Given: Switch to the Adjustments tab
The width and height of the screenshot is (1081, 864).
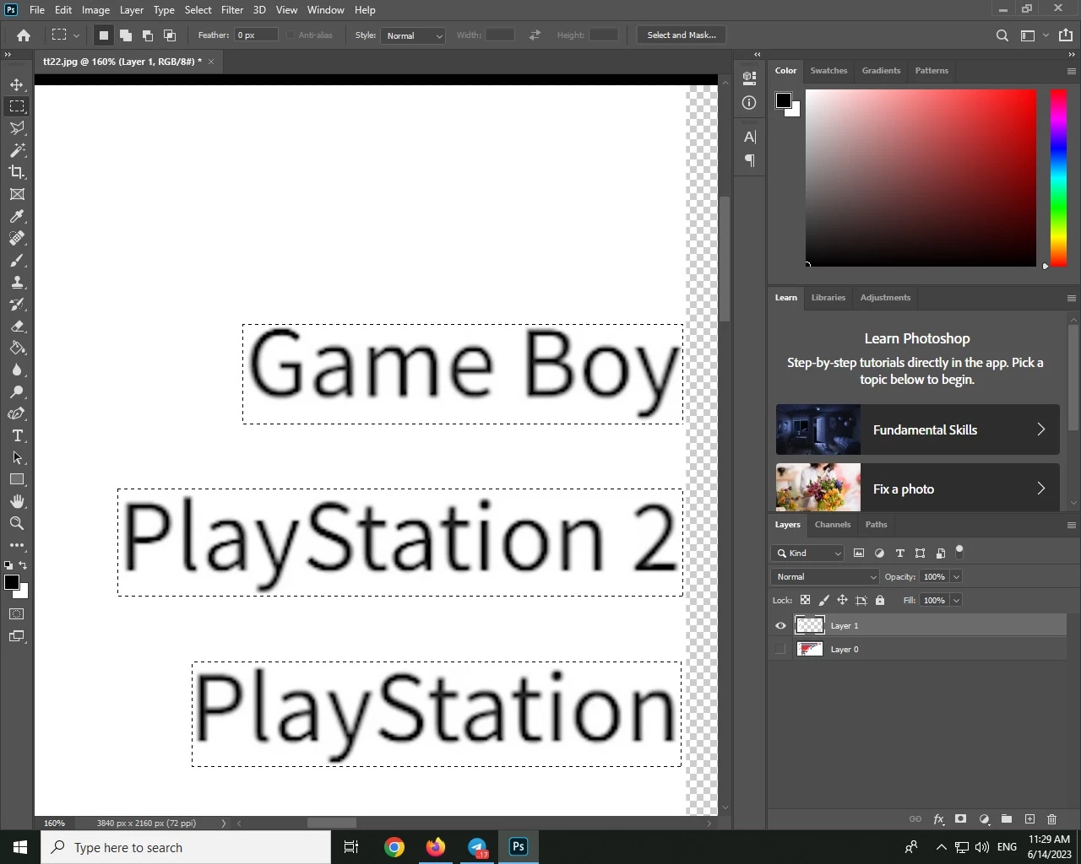Looking at the screenshot, I should (x=885, y=298).
